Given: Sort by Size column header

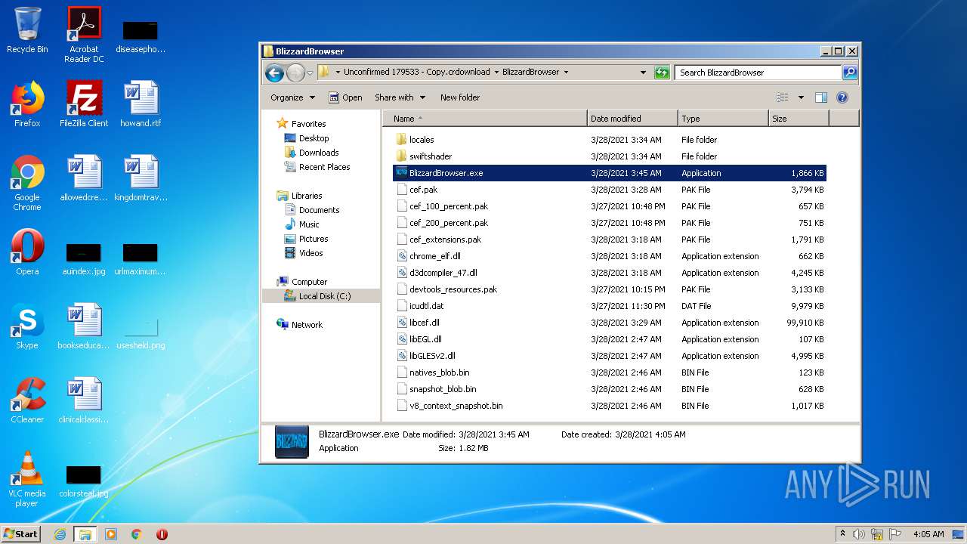Looking at the screenshot, I should coord(799,119).
